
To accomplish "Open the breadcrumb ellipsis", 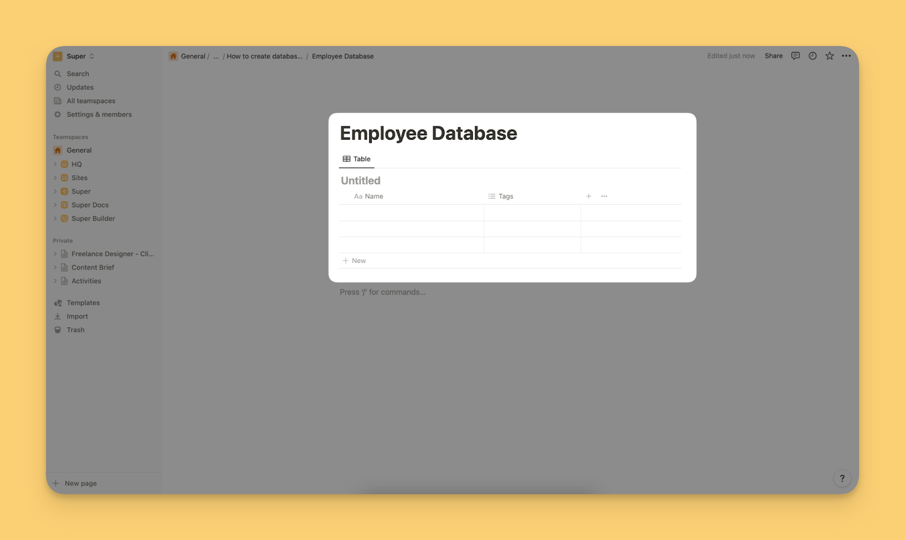I will click(x=216, y=57).
